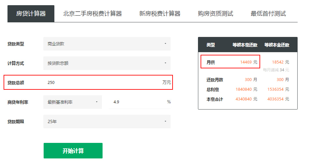This screenshot has height=162, width=309.
Task: Click the 等额本金还款 column header
Action: 277,45
